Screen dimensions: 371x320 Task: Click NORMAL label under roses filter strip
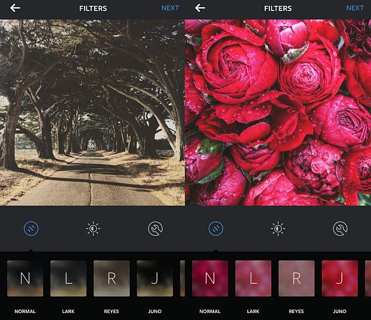pos(210,311)
